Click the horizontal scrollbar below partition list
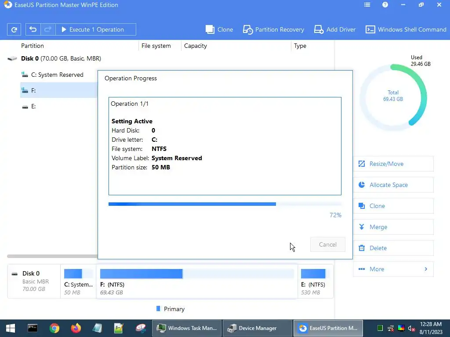Screen dimensions: 450x337 click(x=52, y=256)
